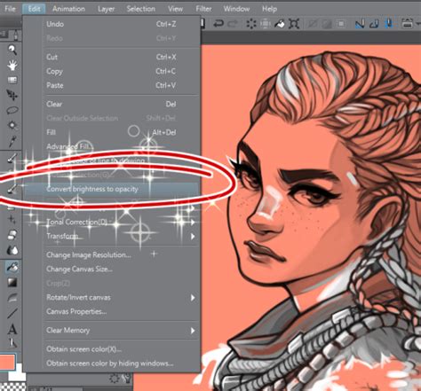Toggle Snap to ruler icon
The height and width of the screenshot is (391, 421).
tap(360, 24)
